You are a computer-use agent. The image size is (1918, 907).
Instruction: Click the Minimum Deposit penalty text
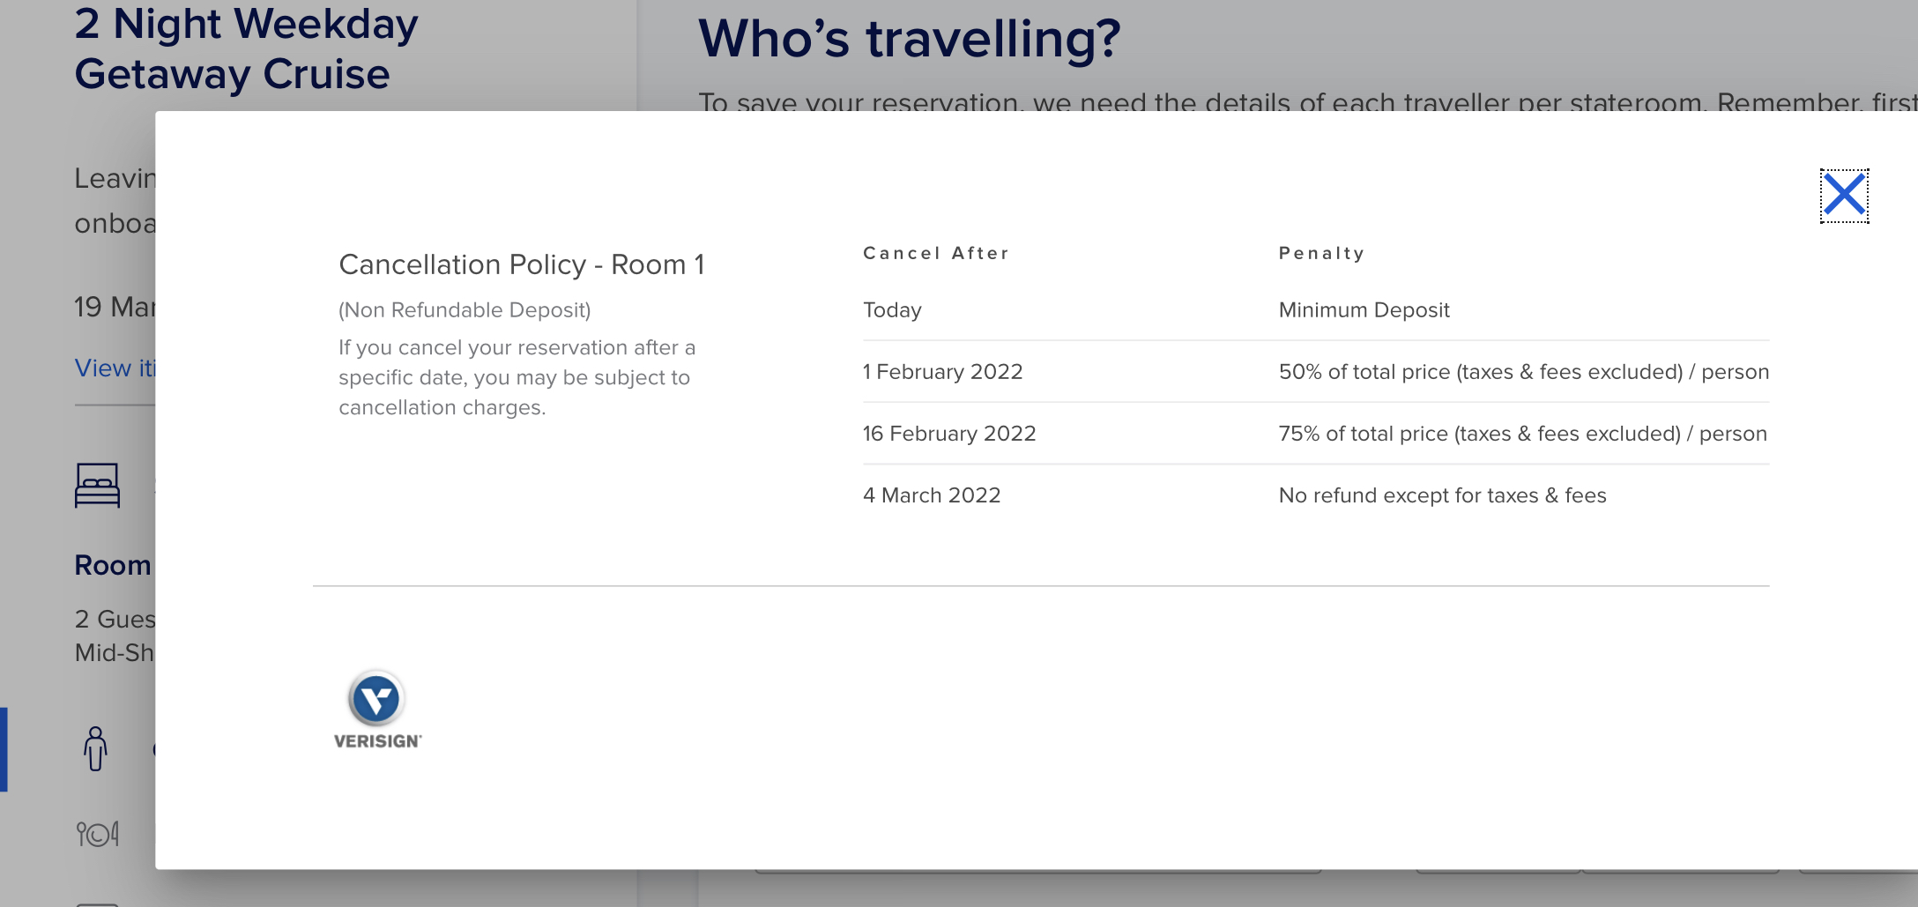(1364, 310)
